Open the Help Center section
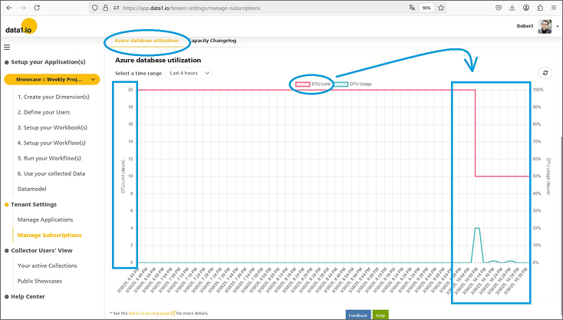 (28, 296)
